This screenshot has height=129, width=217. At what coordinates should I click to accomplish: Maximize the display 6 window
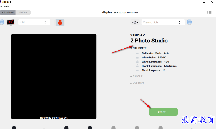pyautogui.click(x=204, y=2)
